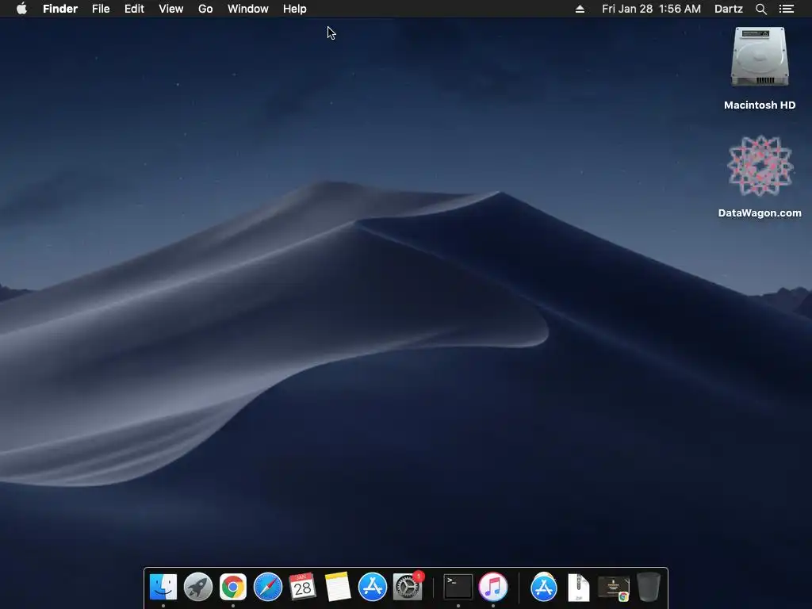
Task: Open Finder from the dock
Action: [163, 588]
